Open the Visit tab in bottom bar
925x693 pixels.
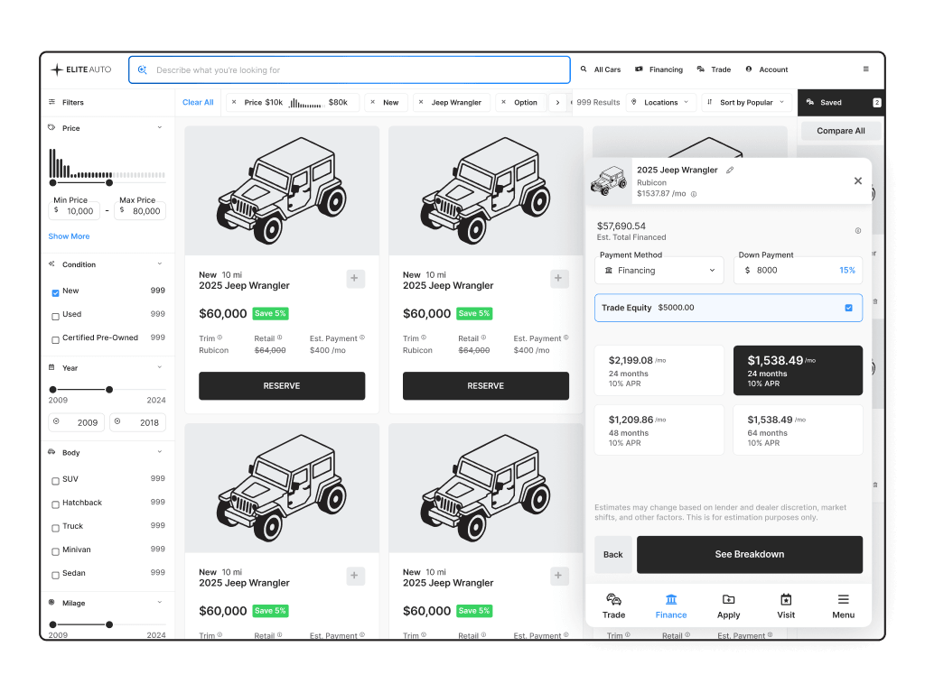tap(786, 606)
